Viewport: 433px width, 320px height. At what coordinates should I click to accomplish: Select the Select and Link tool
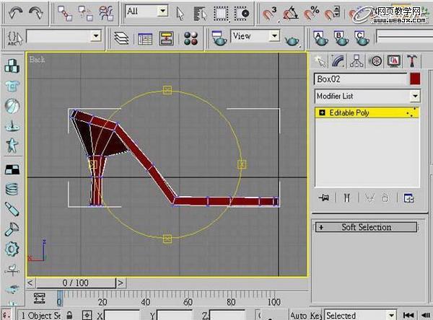click(x=65, y=13)
